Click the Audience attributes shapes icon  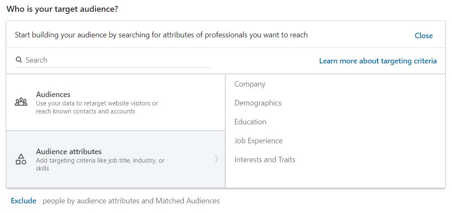(21, 159)
